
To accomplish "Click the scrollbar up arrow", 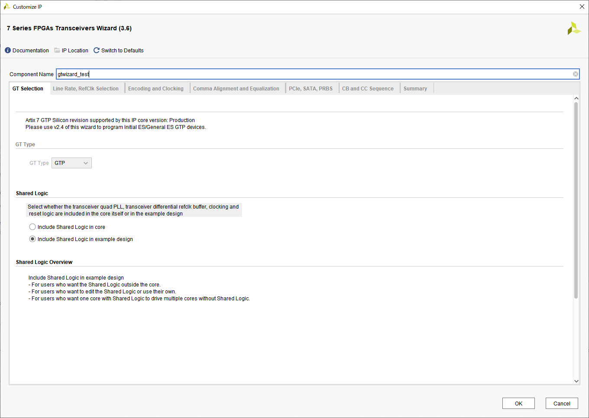I will click(576, 98).
